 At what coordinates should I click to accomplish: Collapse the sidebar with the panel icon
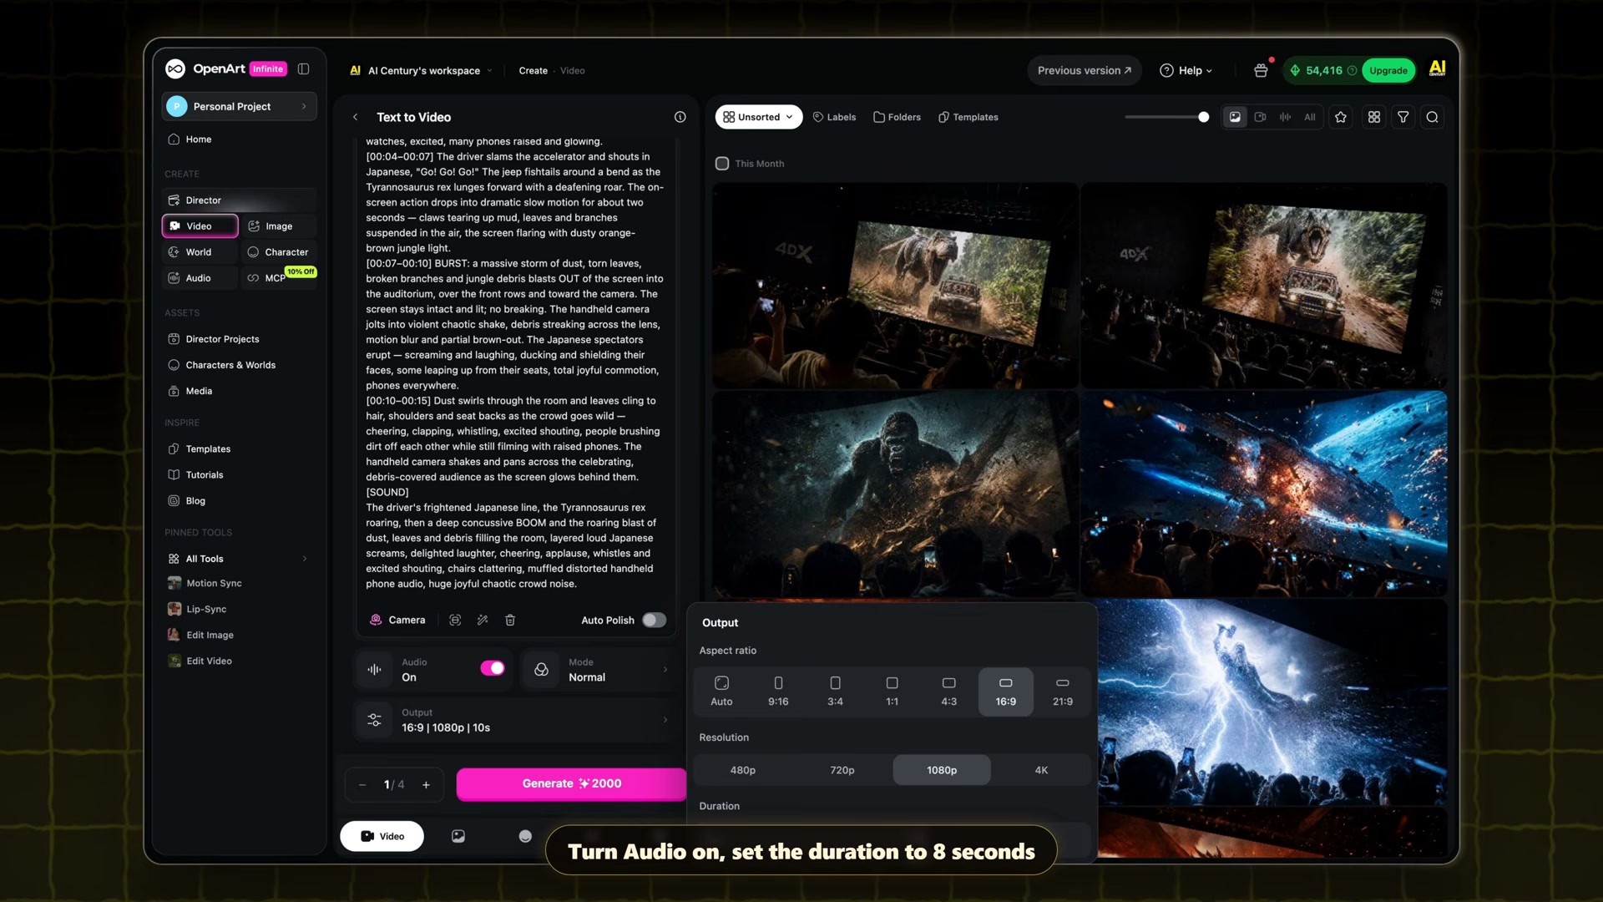coord(304,69)
